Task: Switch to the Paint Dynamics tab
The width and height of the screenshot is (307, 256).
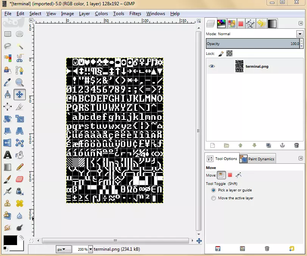Action: 257,159
